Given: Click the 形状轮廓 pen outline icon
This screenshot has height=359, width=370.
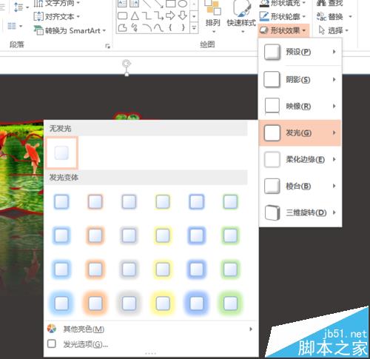Looking at the screenshot, I should 264,16.
